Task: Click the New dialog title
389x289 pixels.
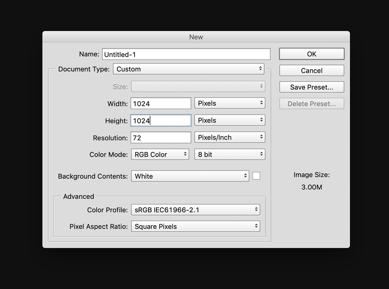Action: point(196,37)
